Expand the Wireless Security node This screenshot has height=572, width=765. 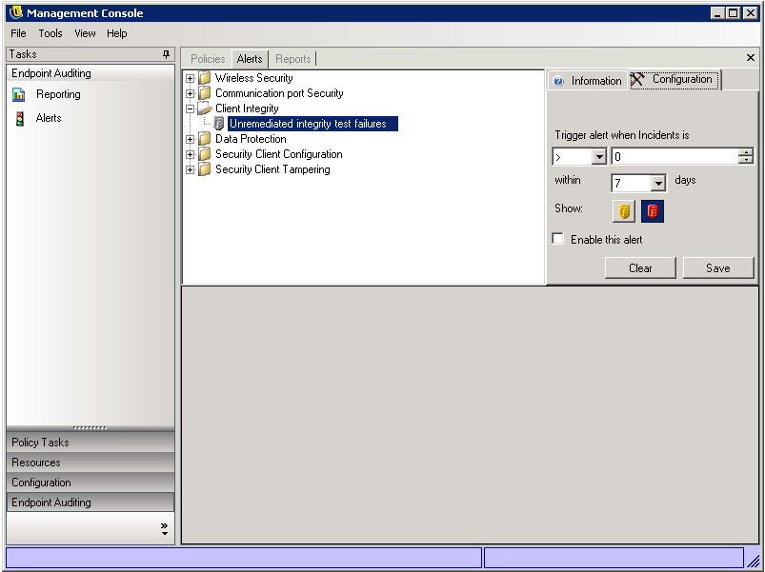point(191,78)
